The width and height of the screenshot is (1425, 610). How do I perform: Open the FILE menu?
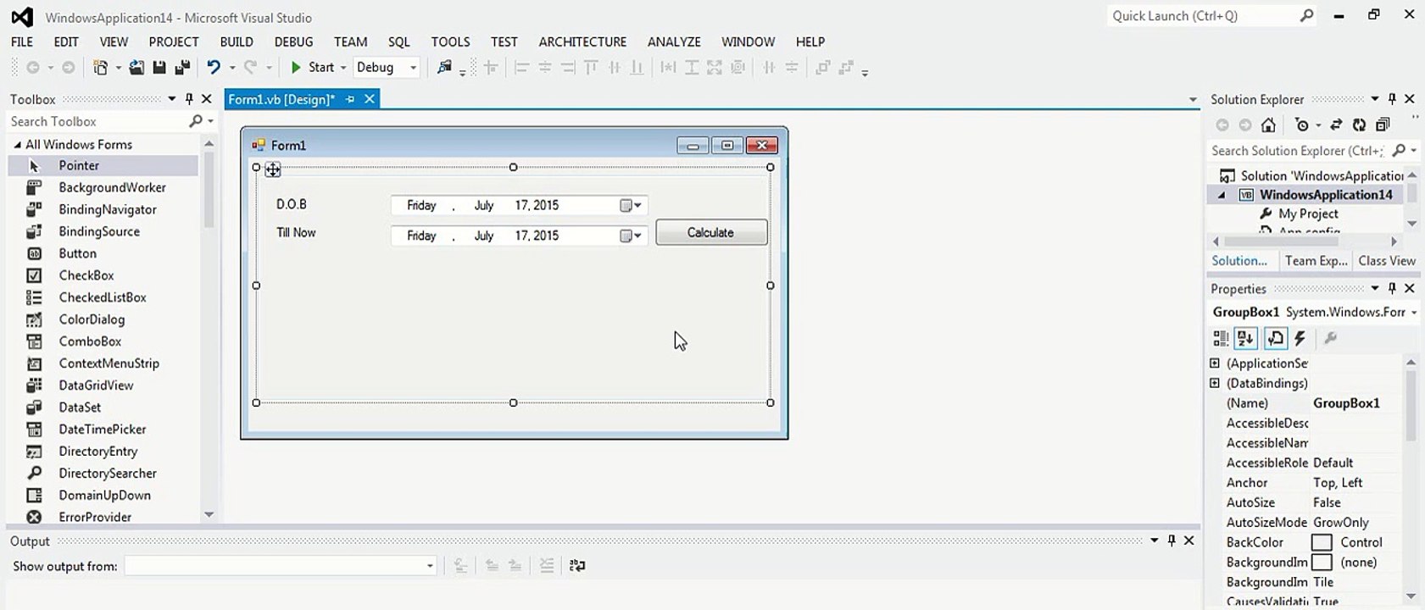pyautogui.click(x=22, y=42)
